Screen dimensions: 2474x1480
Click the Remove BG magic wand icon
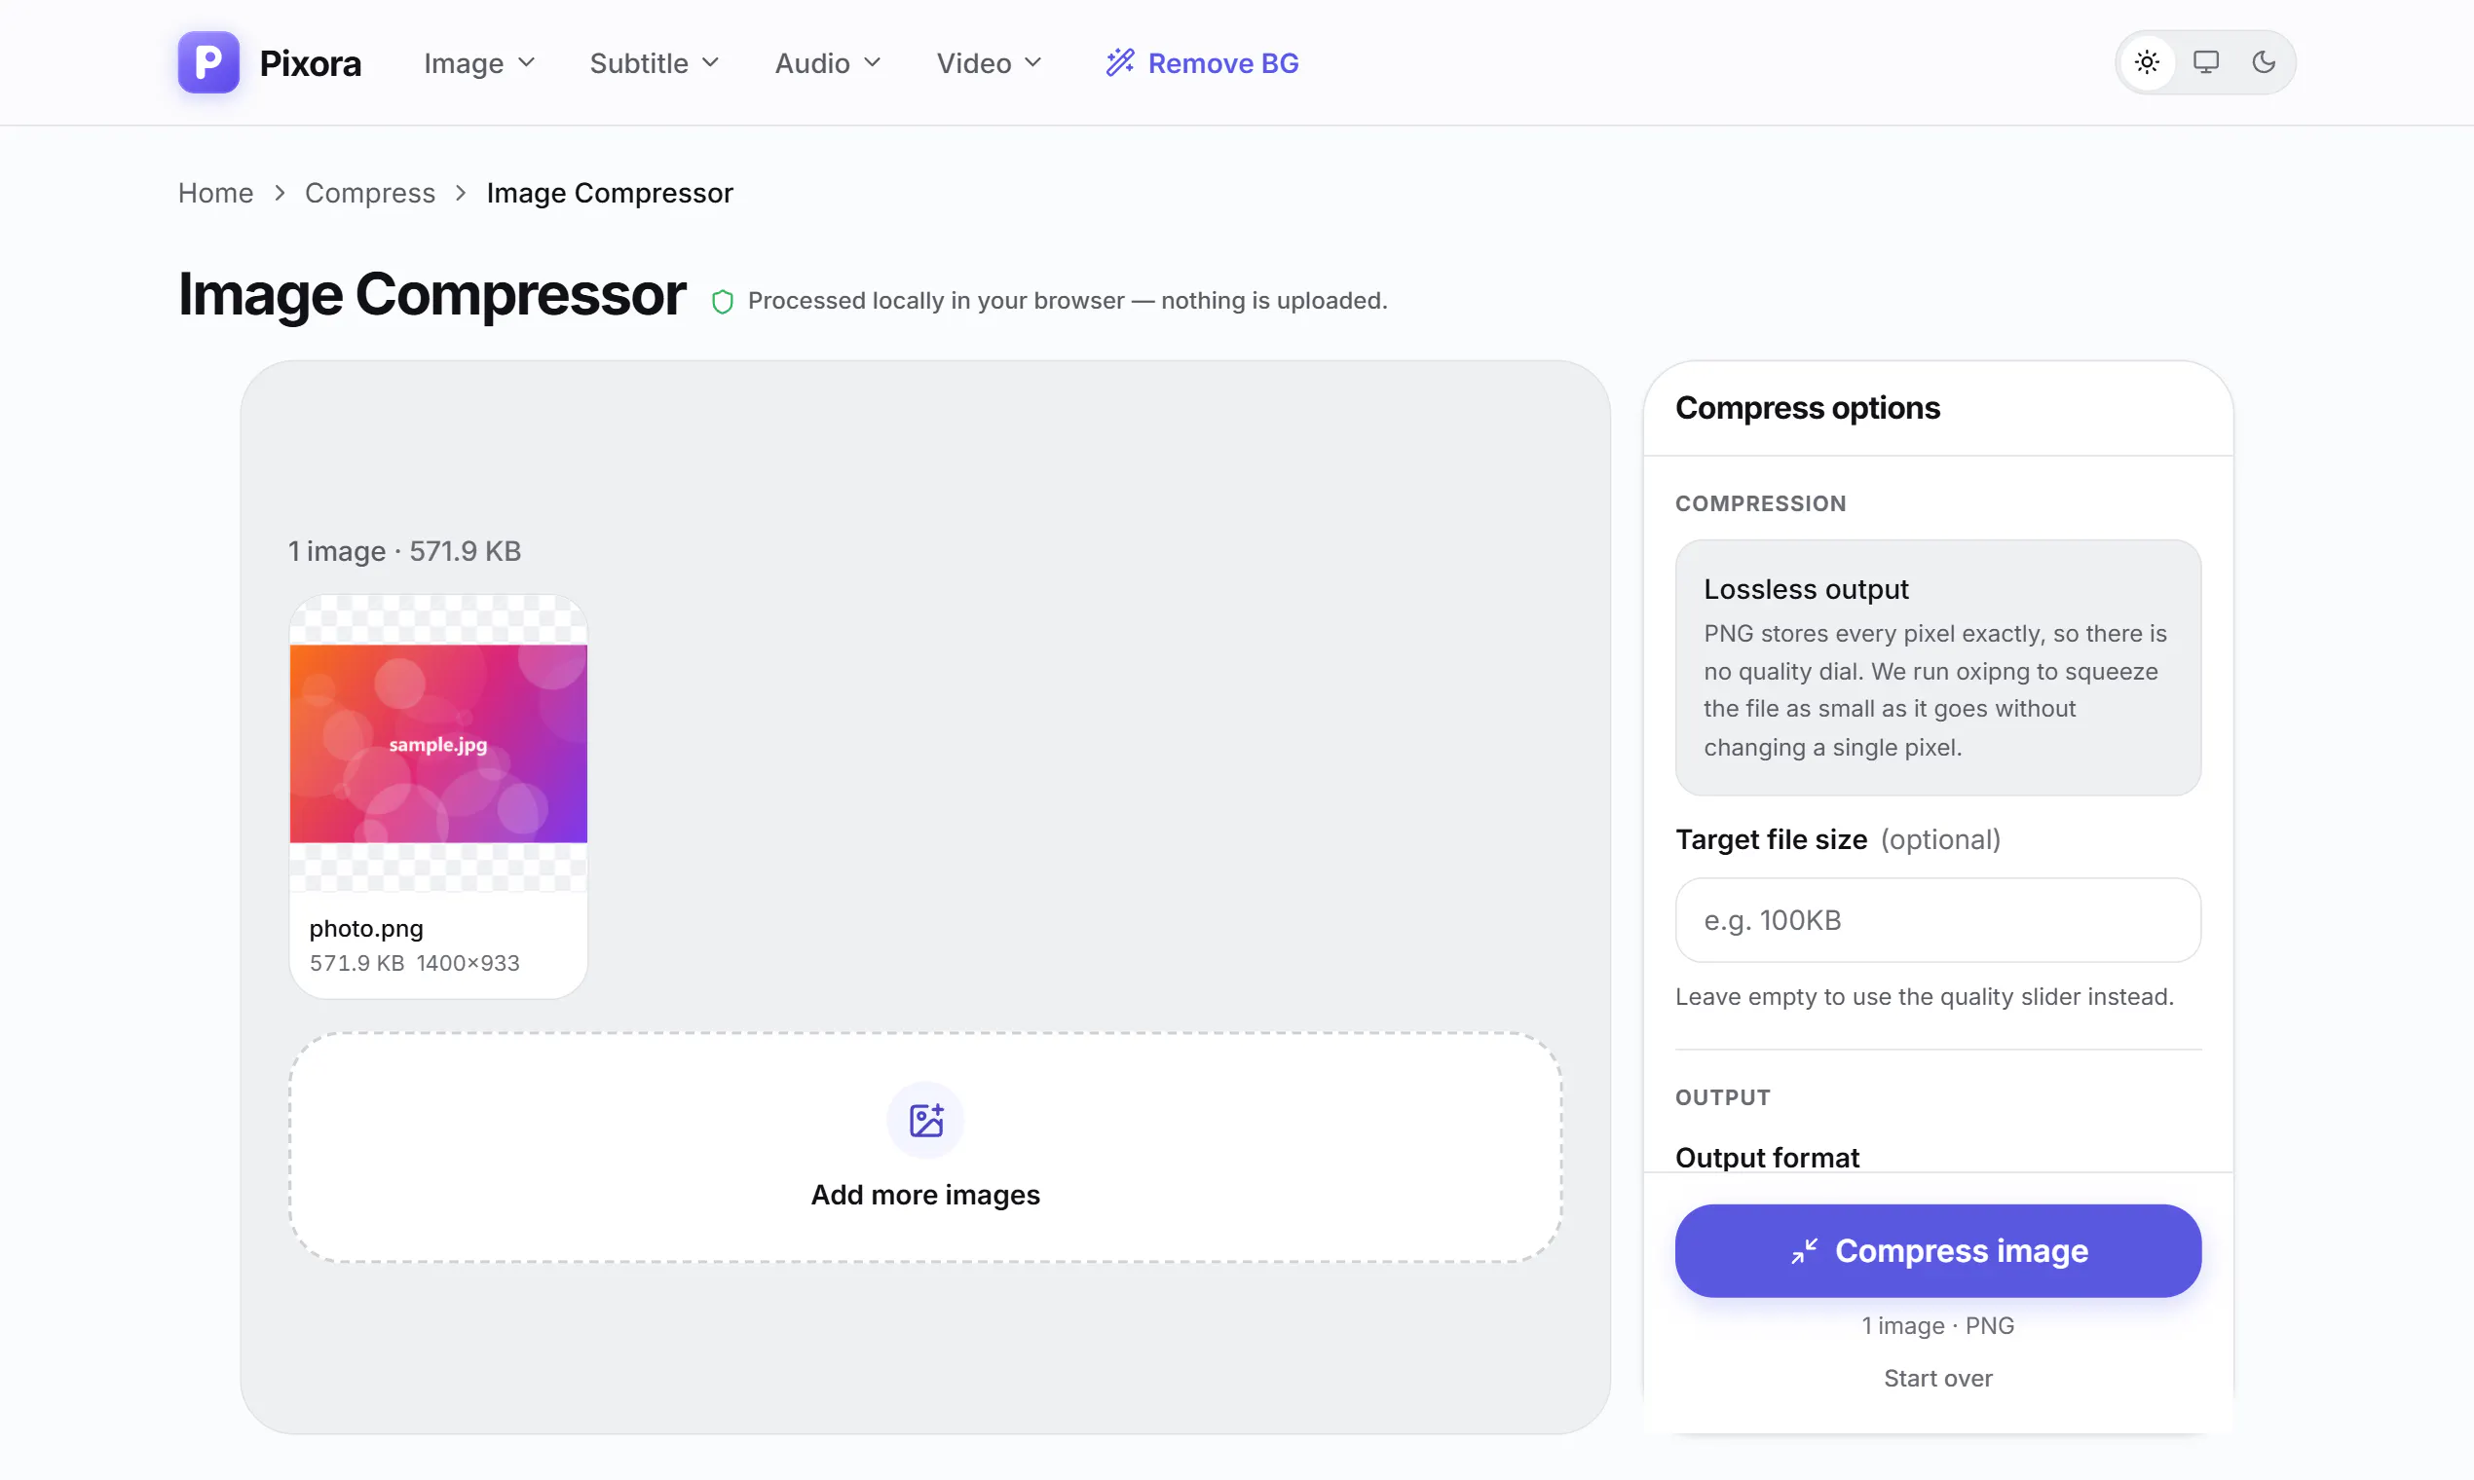coord(1120,63)
